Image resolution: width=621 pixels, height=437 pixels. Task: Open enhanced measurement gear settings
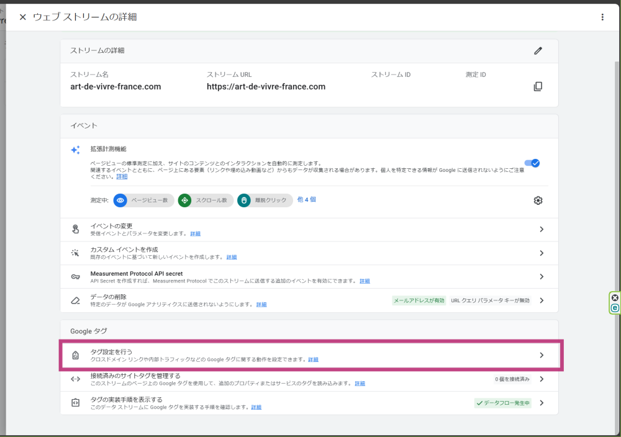[x=538, y=200]
